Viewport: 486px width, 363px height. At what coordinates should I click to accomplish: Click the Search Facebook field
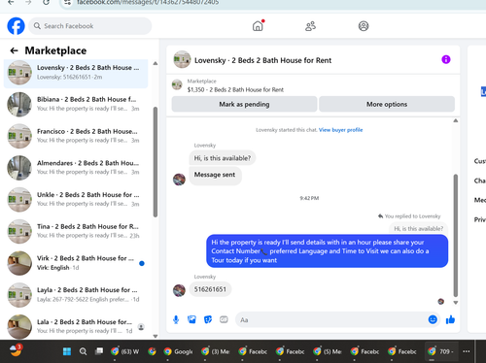pyautogui.click(x=90, y=26)
